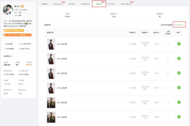The image size is (190, 126).
Task: Open the 电商数据分析 tab
Action: [x=85, y=4]
